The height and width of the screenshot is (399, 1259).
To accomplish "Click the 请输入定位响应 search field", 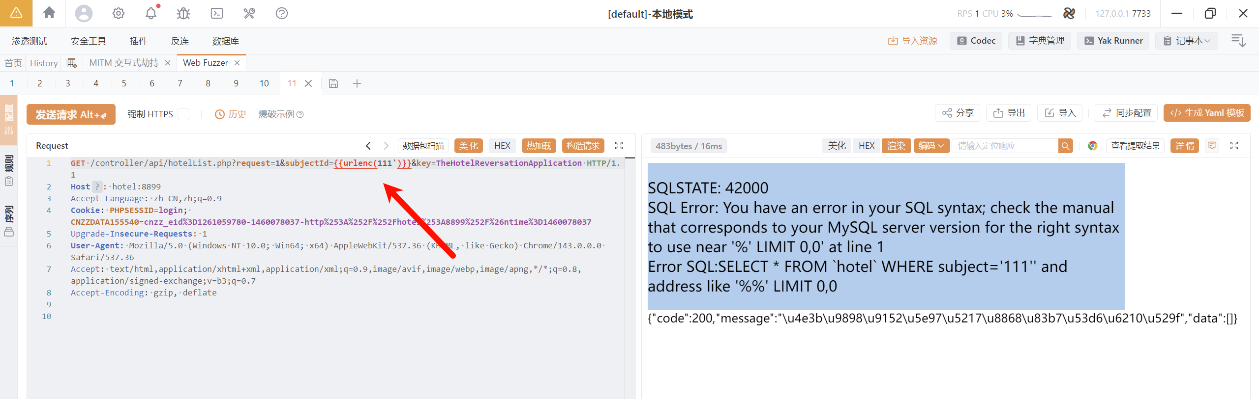I will coord(1005,146).
